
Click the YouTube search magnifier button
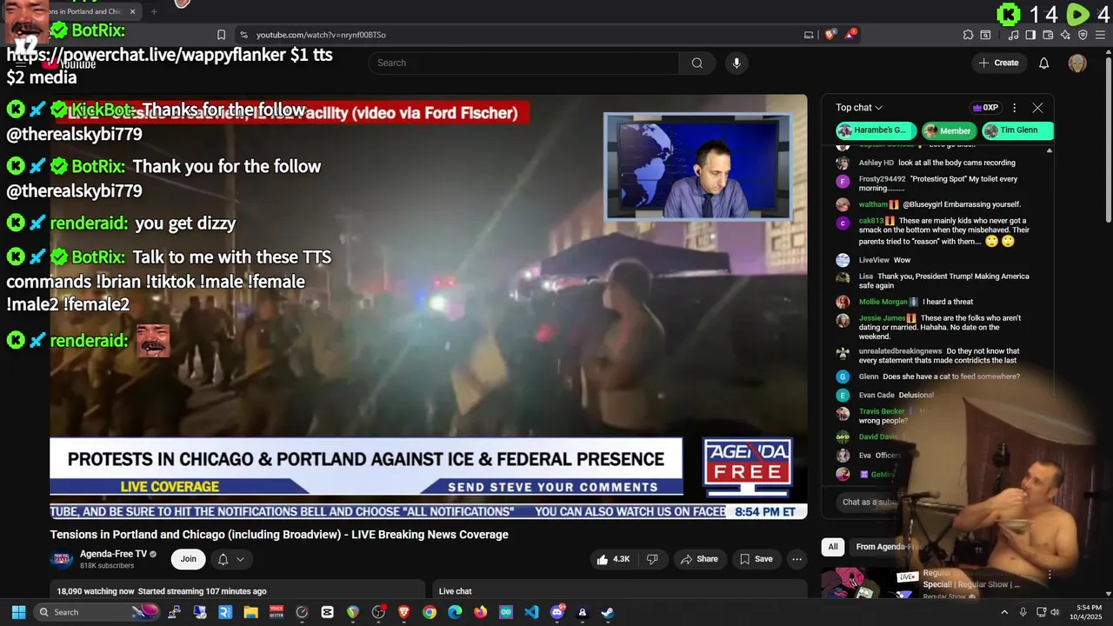click(x=697, y=63)
